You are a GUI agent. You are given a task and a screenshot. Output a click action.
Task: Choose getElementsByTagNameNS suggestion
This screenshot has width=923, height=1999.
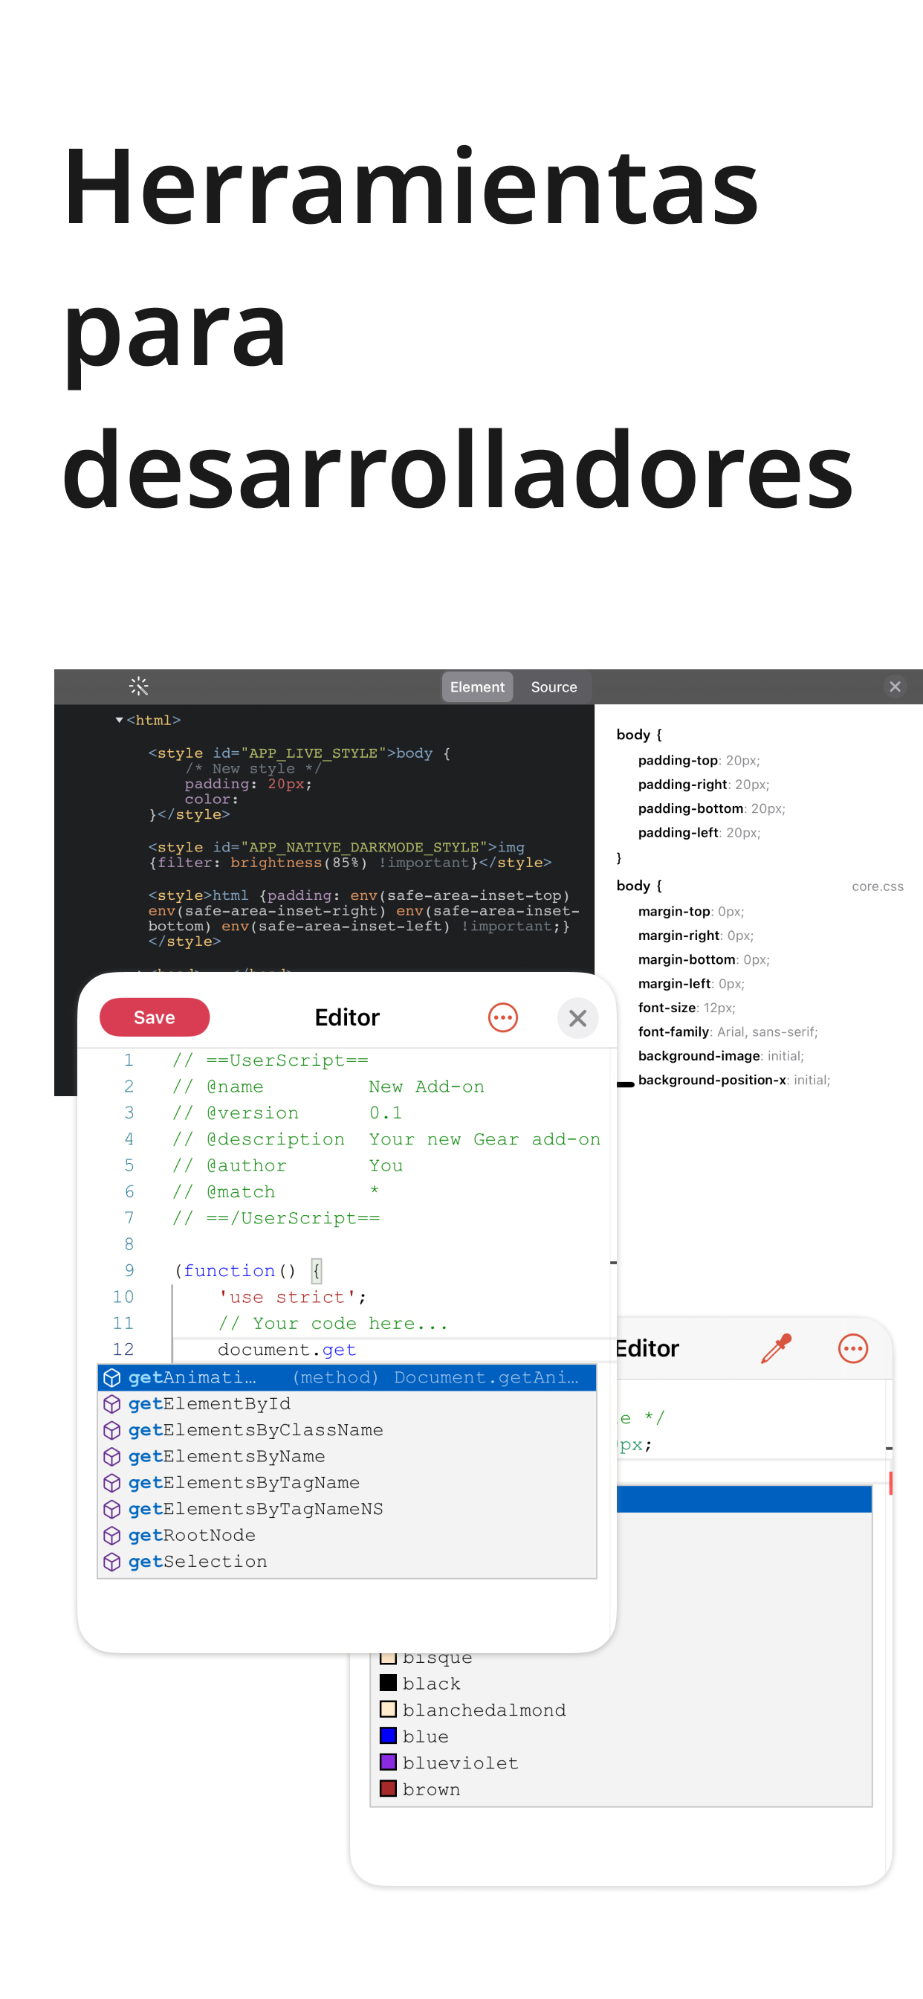(x=347, y=1510)
